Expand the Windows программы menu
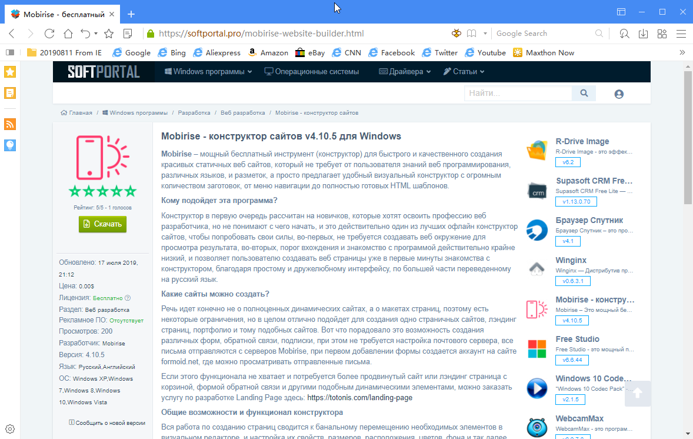 [x=208, y=72]
